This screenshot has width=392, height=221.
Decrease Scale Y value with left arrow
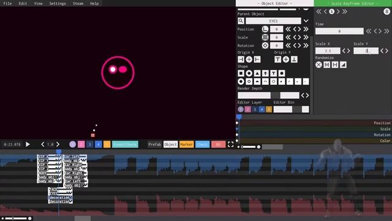(382, 51)
